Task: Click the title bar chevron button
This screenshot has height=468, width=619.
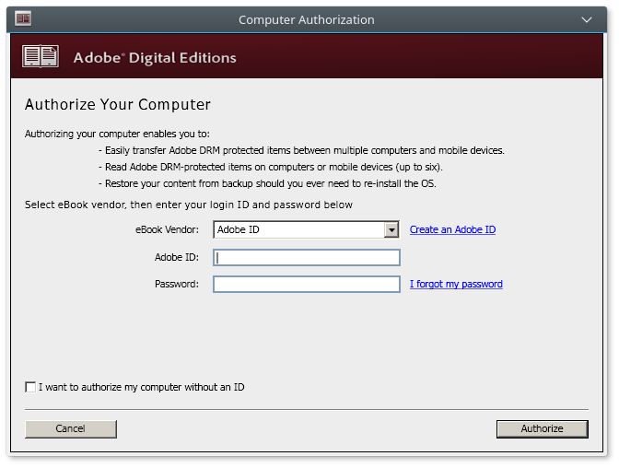Action: tap(588, 19)
